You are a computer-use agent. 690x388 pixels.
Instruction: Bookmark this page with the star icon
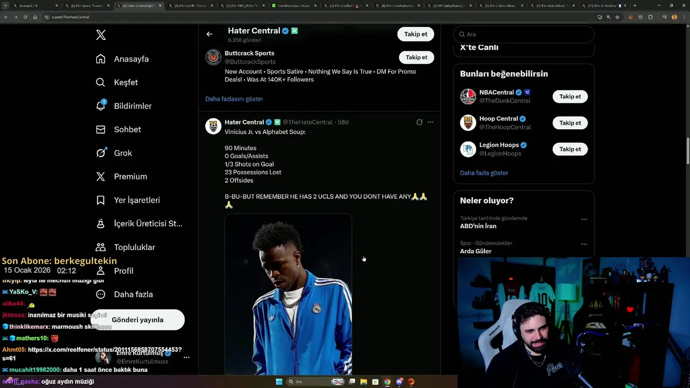(617, 17)
